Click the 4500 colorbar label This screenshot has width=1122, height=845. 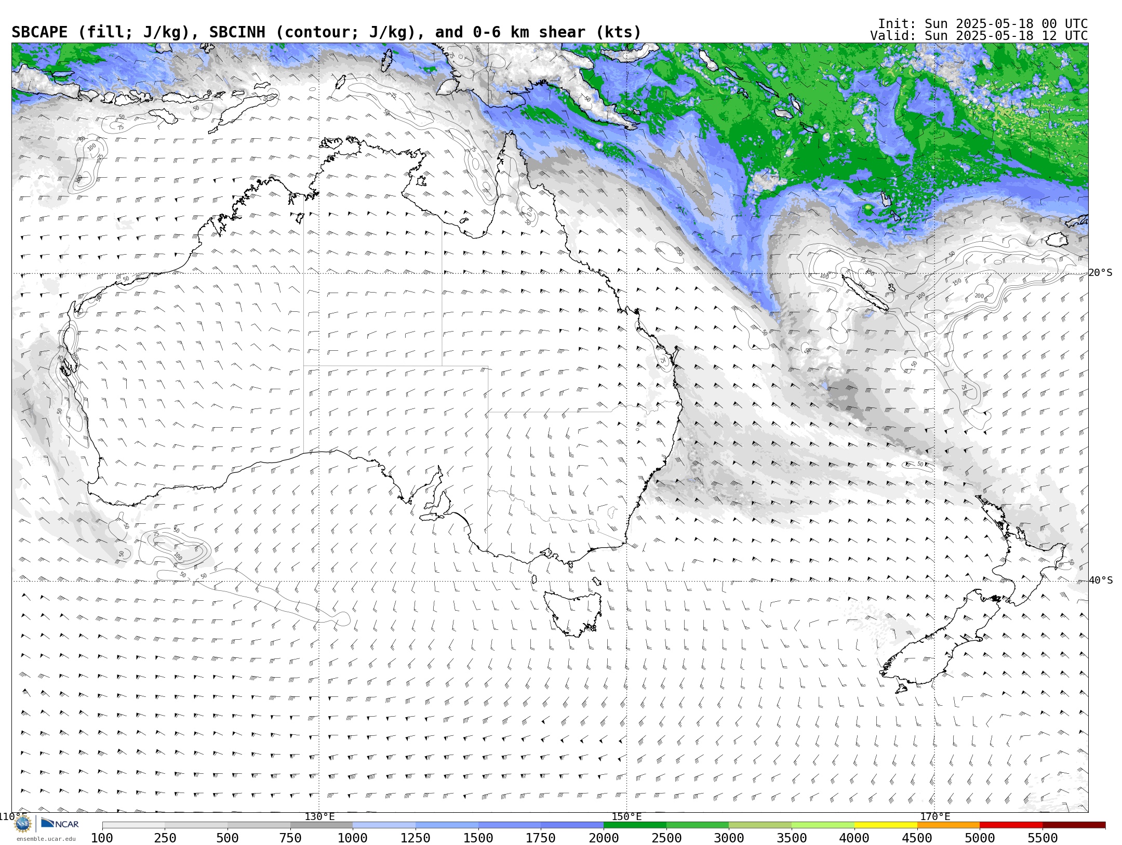point(917,838)
